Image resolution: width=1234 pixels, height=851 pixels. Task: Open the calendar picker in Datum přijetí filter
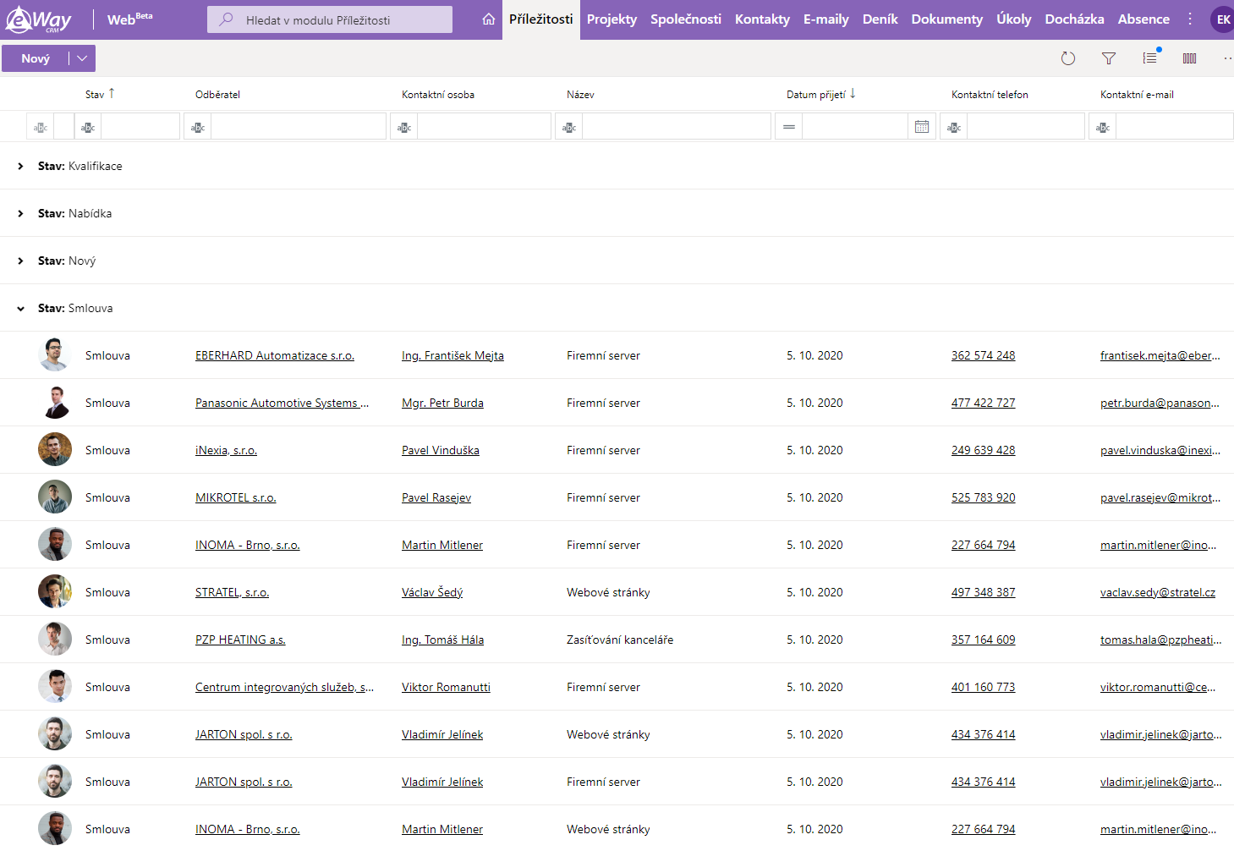click(922, 127)
